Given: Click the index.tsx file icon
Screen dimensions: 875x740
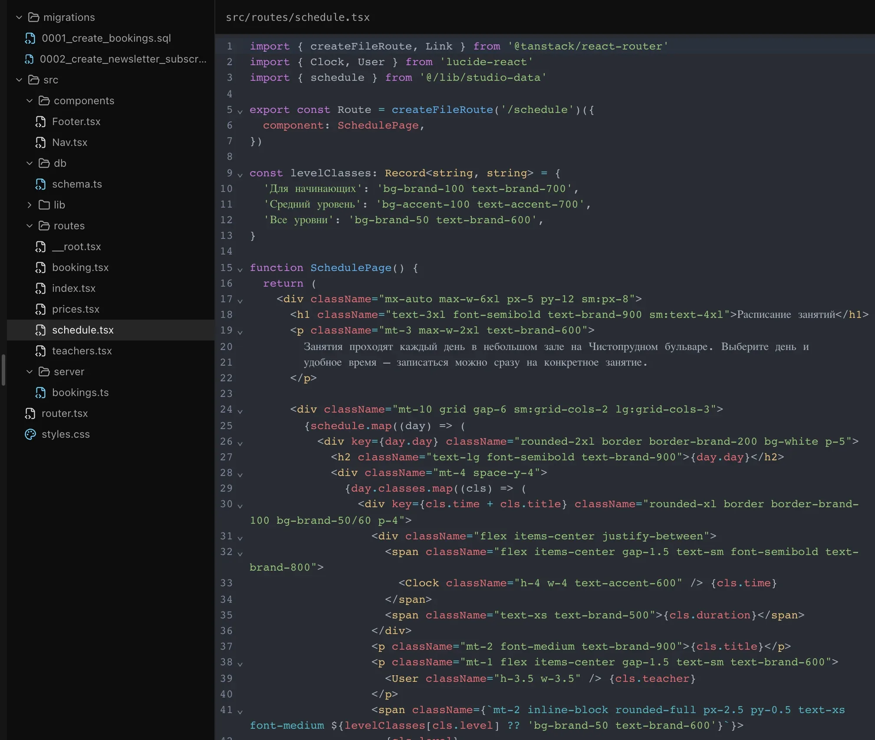Looking at the screenshot, I should click(40, 288).
